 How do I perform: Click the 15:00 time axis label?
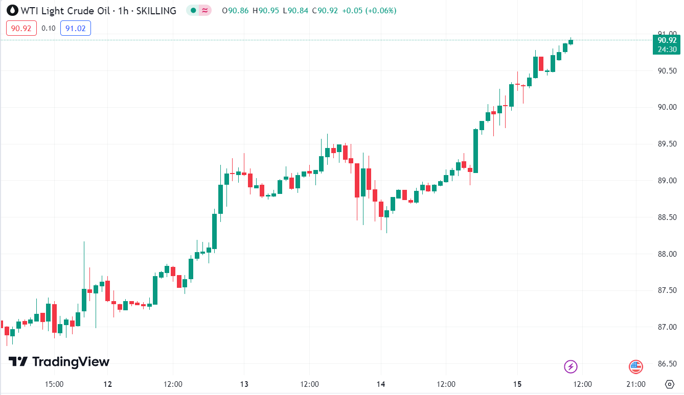(54, 384)
